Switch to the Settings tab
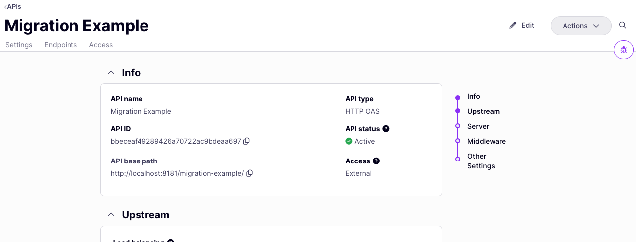The width and height of the screenshot is (636, 242). coord(19,45)
